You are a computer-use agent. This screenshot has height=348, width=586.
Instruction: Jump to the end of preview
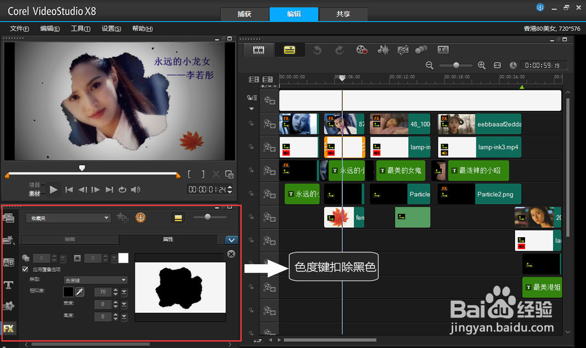109,190
